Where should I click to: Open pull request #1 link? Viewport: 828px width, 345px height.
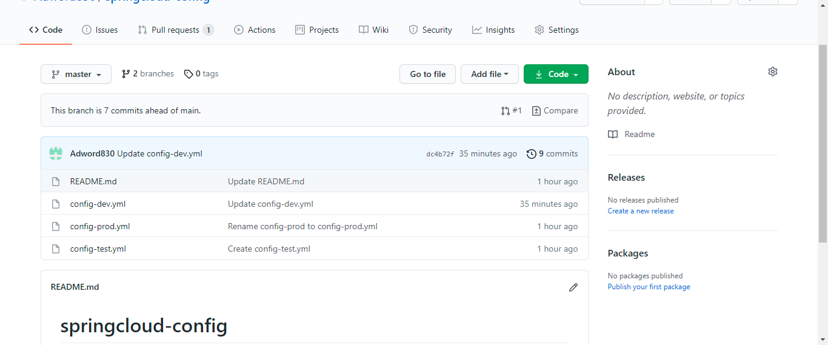(x=511, y=110)
